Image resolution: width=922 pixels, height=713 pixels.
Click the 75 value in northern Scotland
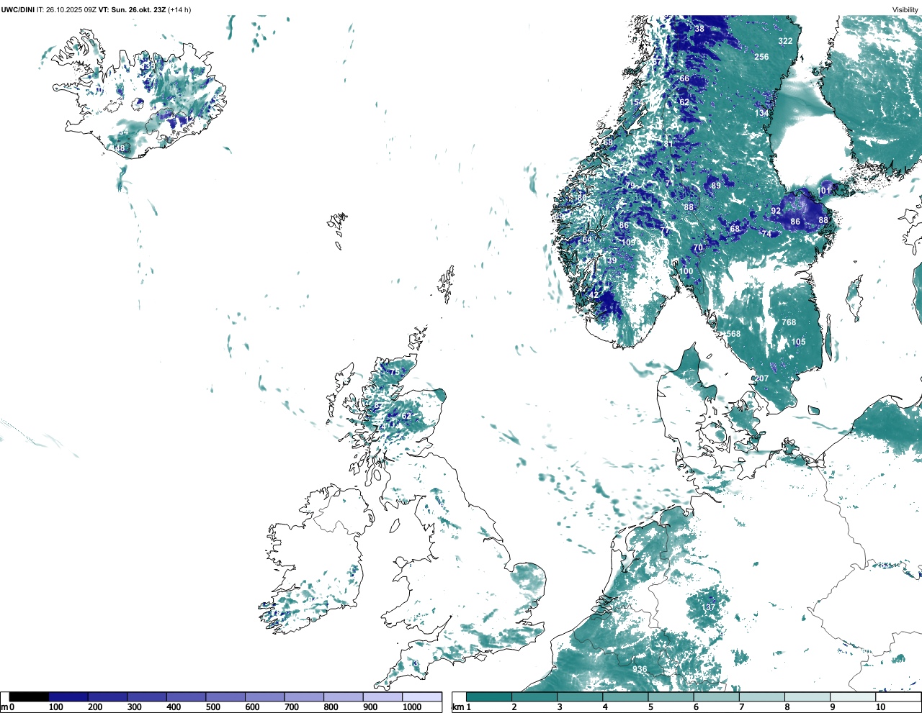click(394, 372)
